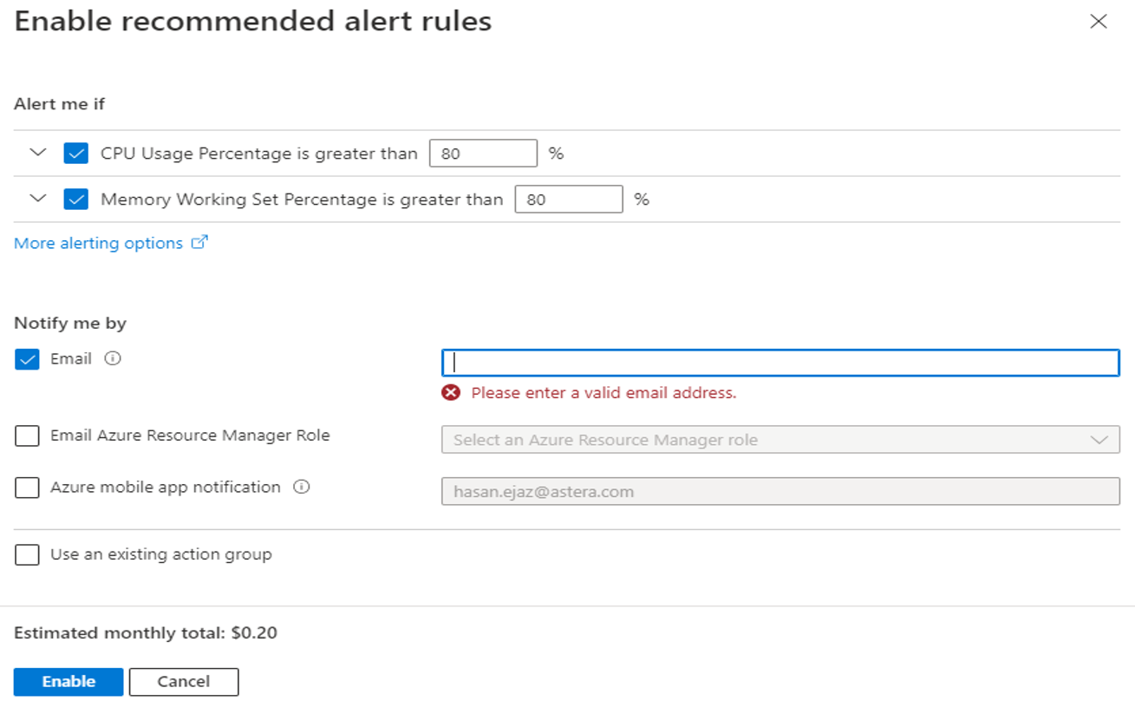Click info icon next to Email
Screen dimensions: 1135x701
pyautogui.click(x=112, y=358)
